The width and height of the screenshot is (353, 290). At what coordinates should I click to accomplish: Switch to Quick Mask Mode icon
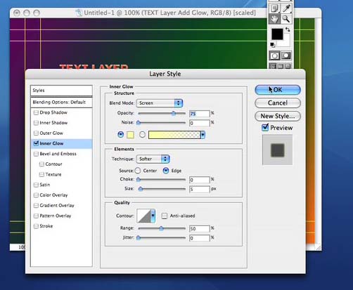[x=286, y=56]
